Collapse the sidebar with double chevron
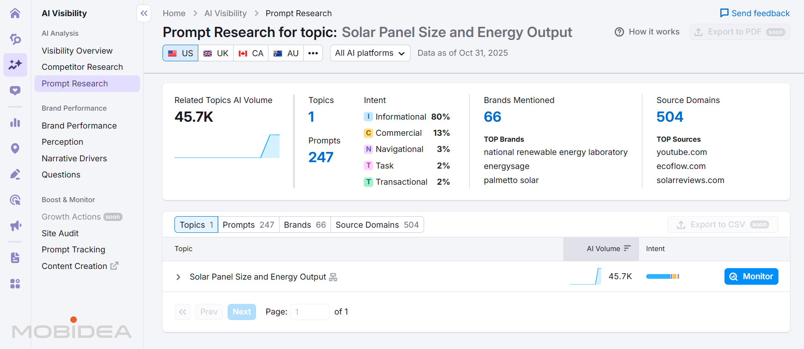This screenshot has width=804, height=349. pyautogui.click(x=144, y=13)
